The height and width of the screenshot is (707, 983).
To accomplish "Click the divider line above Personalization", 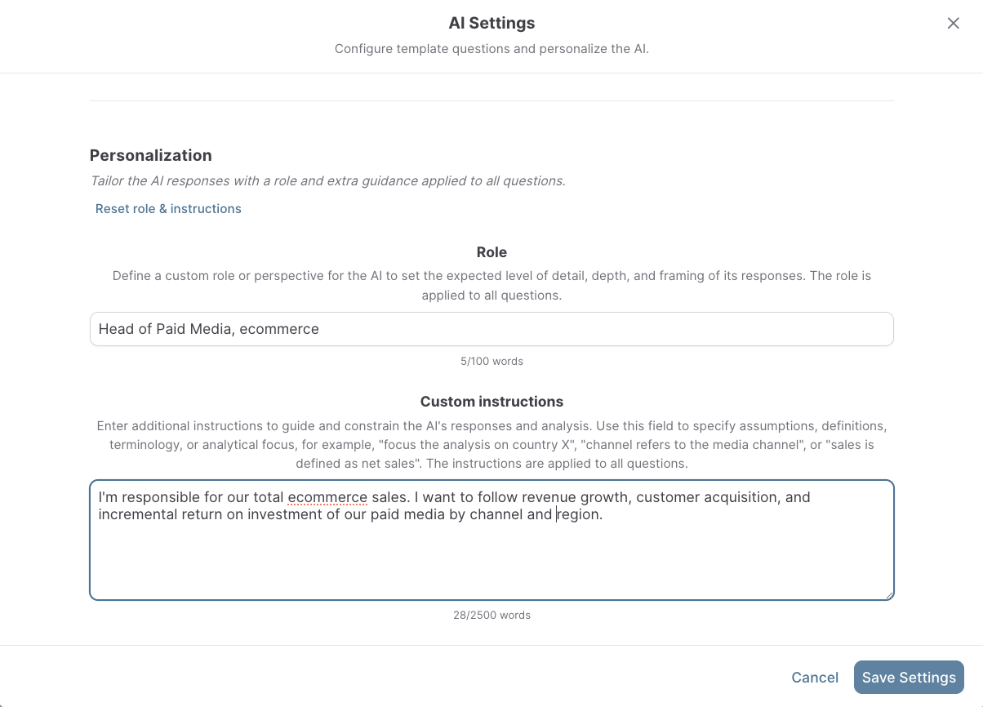I will pyautogui.click(x=491, y=101).
